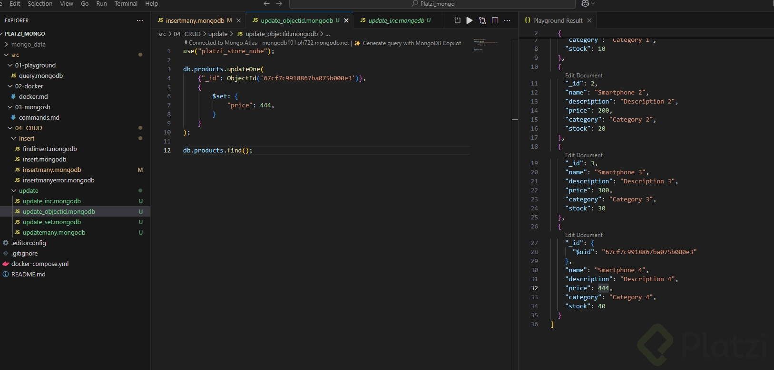Go forward with the right arrow
The image size is (774, 370).
(x=279, y=4)
